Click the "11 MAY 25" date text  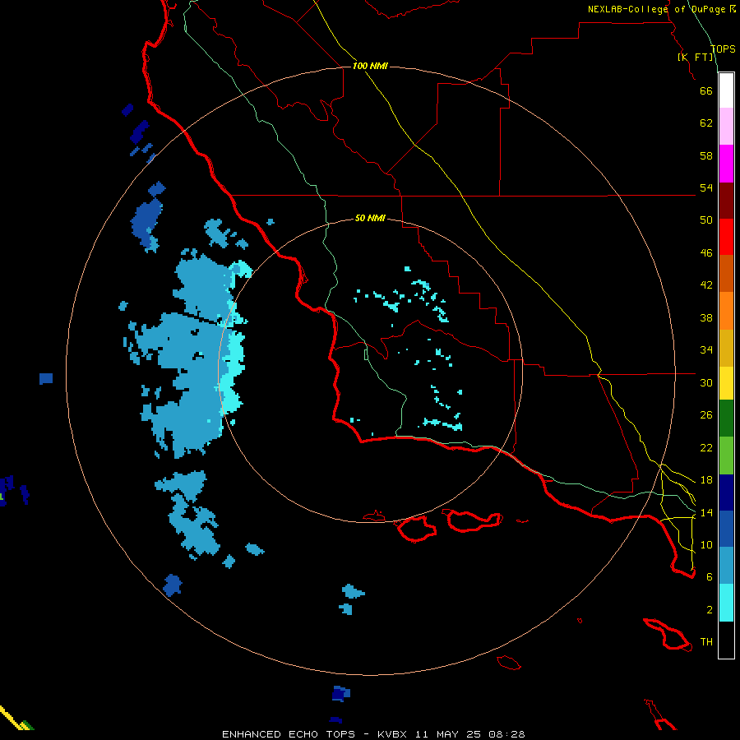coord(448,734)
